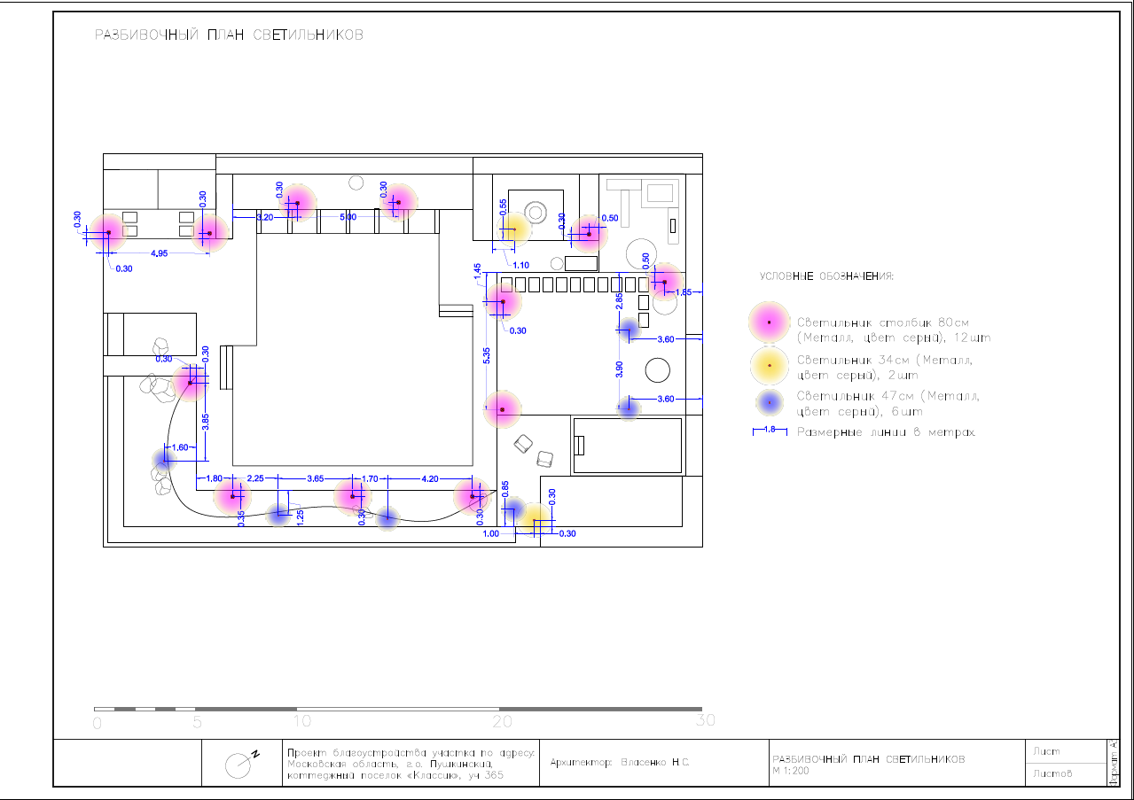1134x800 pixels.
Task: Click the 'Лист' cell in title block
Action: pyautogui.click(x=1046, y=752)
